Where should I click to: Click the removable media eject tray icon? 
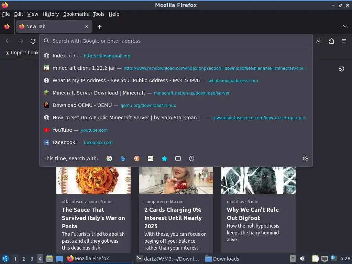(x=293, y=258)
